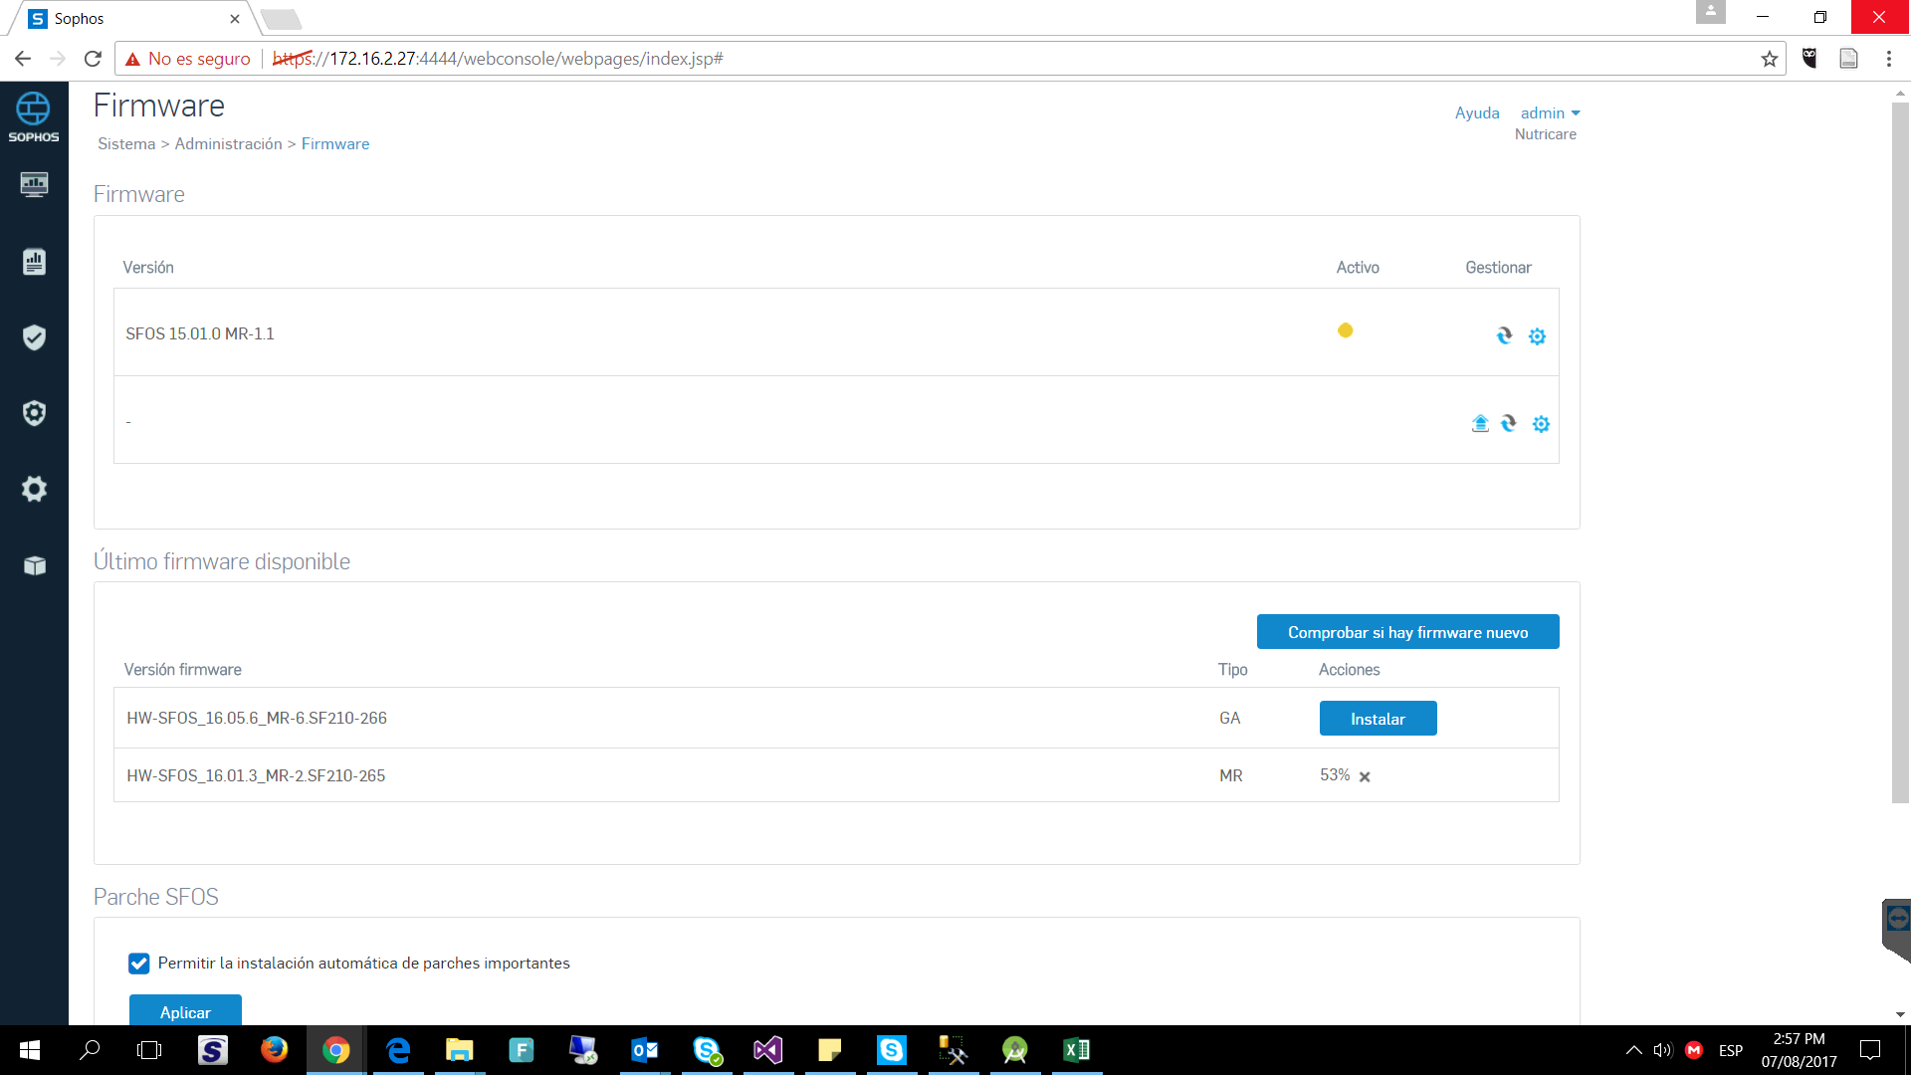Cancel the 53% firmware download
Screen dimensions: 1911x1075
[x=1365, y=777]
